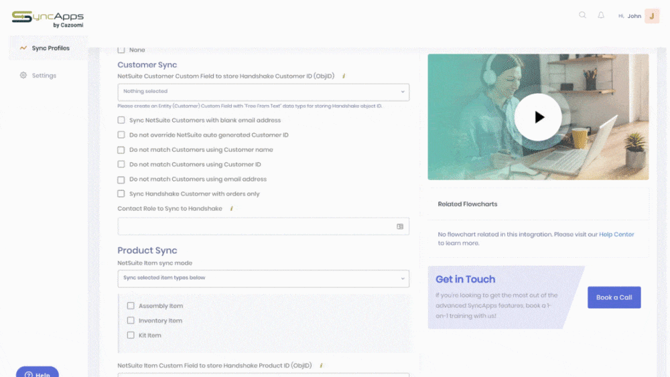Tick the Inventory Item checkbox
The height and width of the screenshot is (377, 670).
coord(131,321)
